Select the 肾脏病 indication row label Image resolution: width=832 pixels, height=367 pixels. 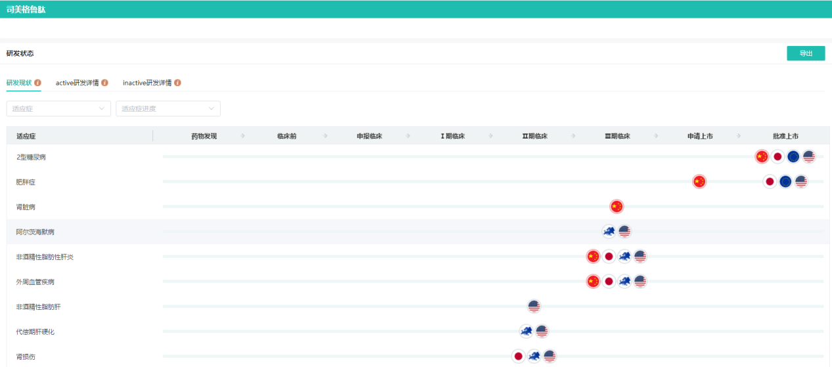(x=26, y=207)
